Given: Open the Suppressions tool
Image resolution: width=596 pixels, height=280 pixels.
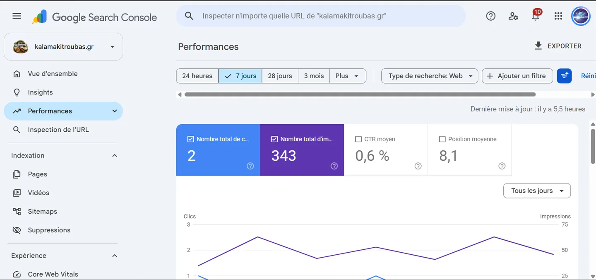Looking at the screenshot, I should tap(63, 230).
